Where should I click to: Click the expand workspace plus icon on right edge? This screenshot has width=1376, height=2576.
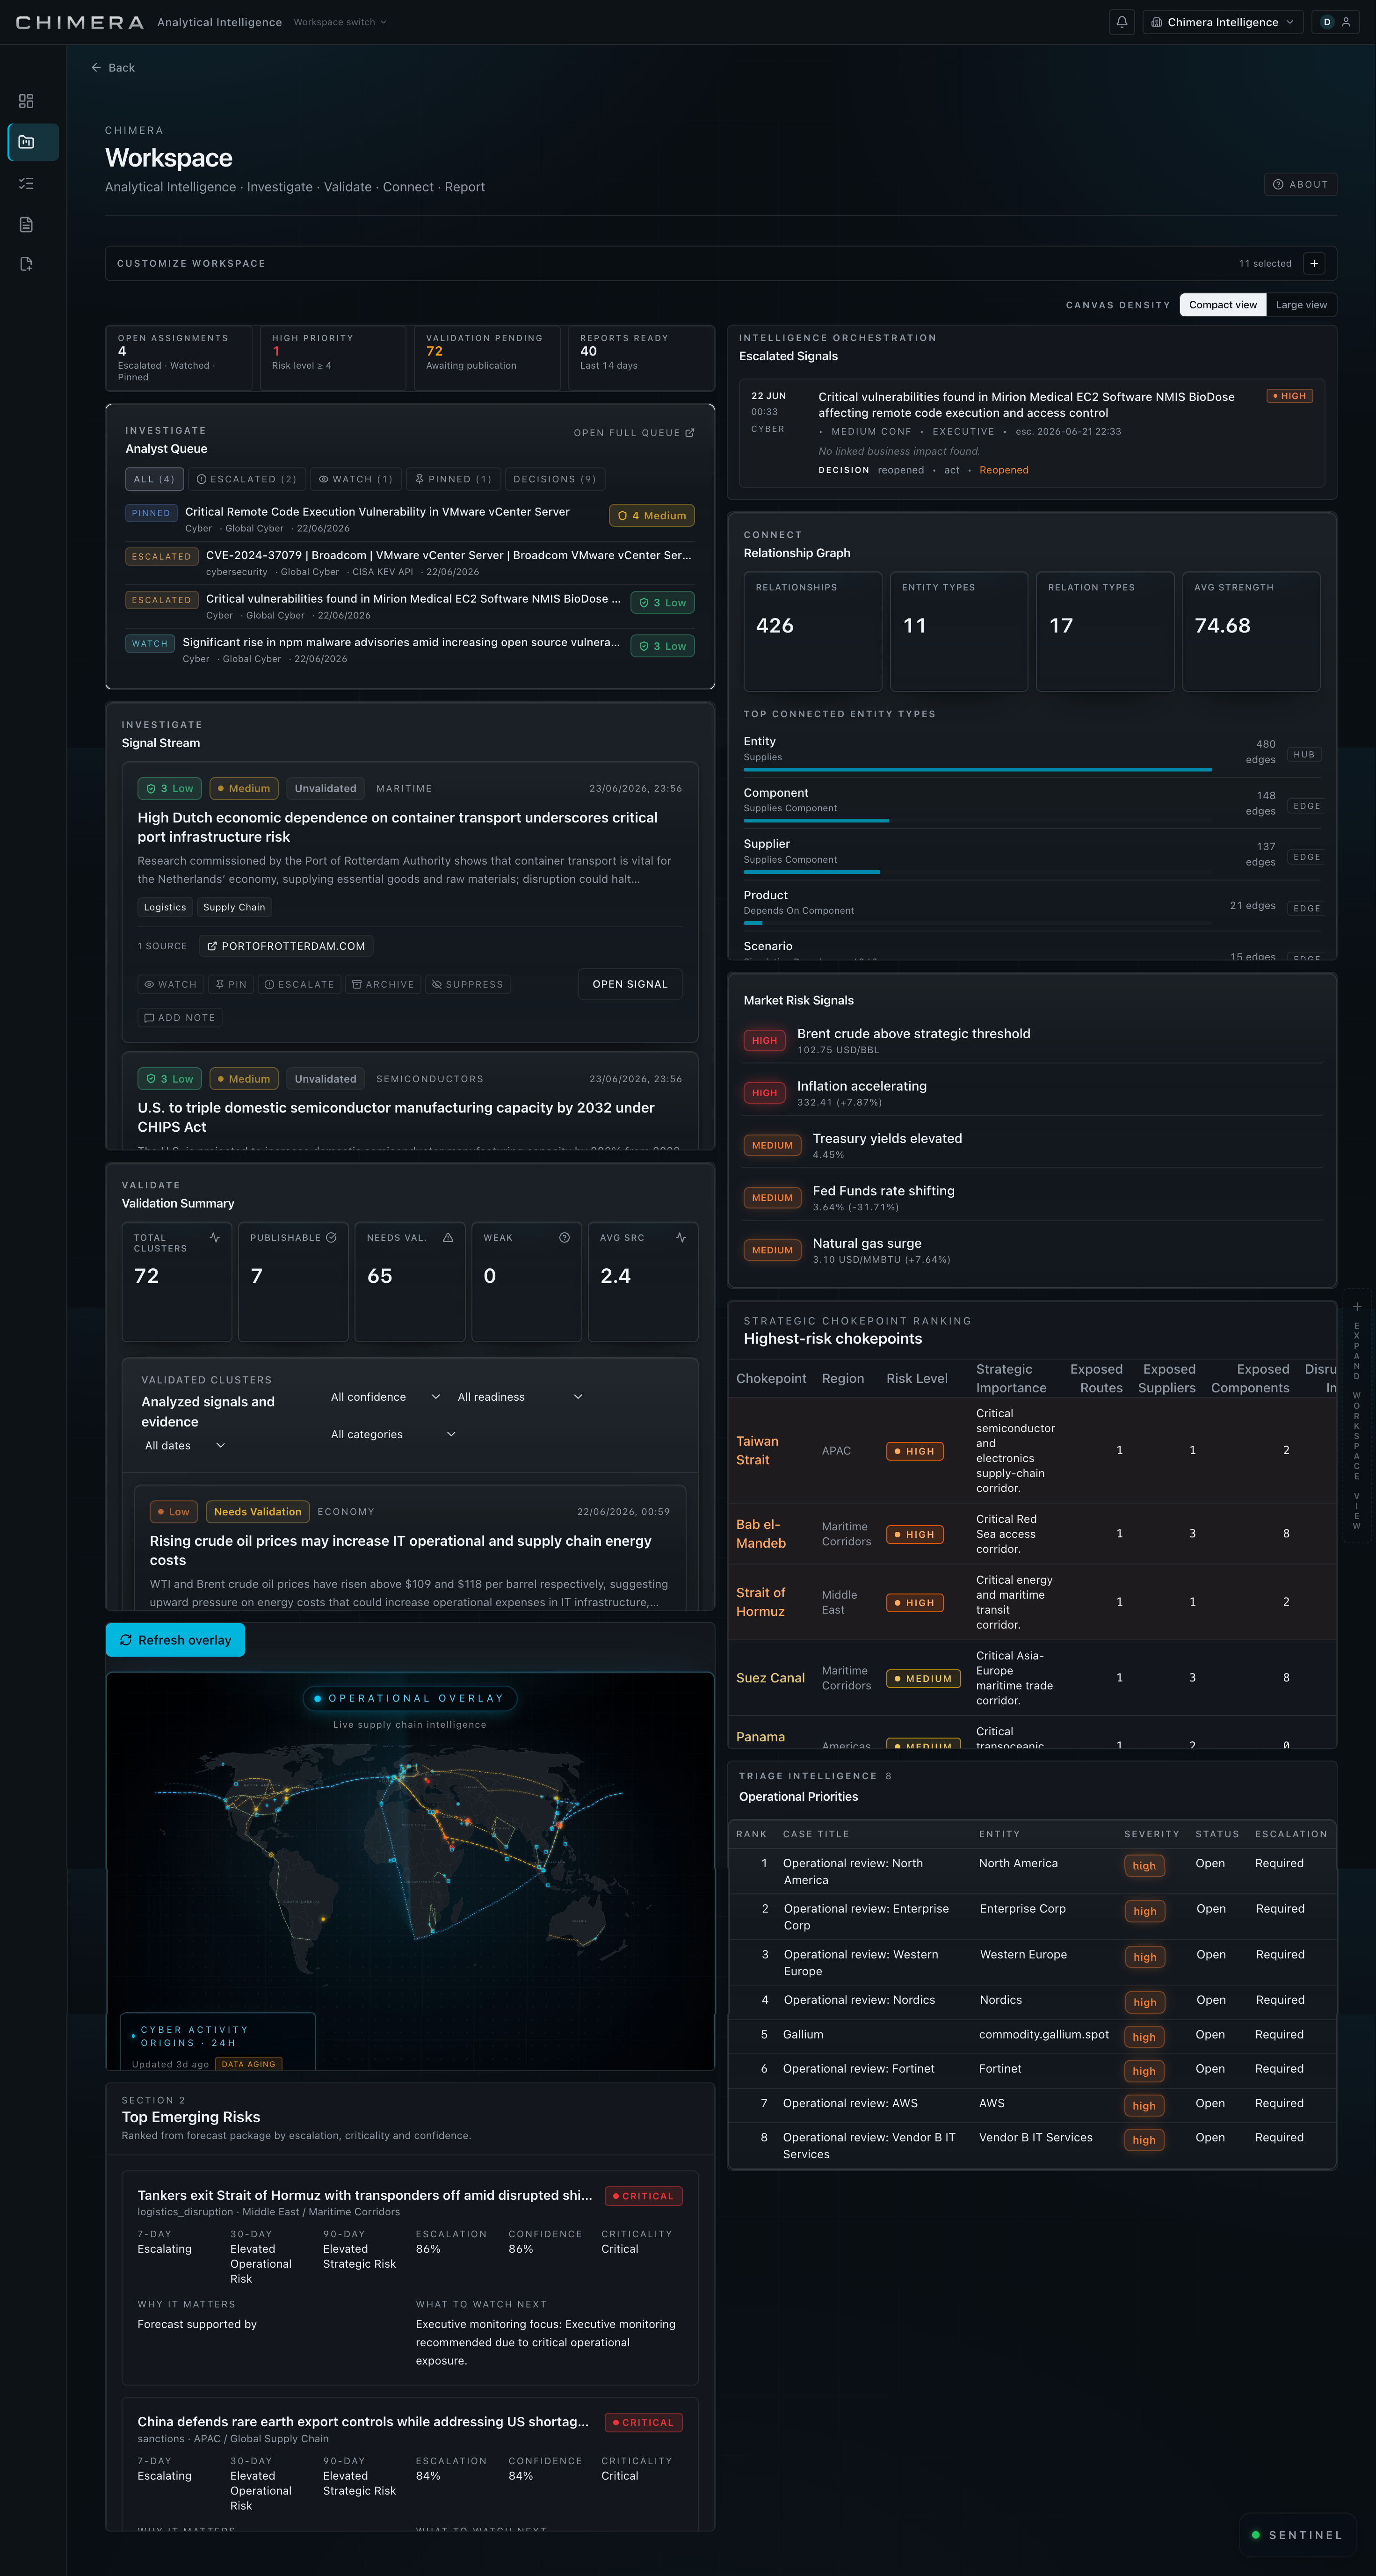[x=1357, y=1307]
